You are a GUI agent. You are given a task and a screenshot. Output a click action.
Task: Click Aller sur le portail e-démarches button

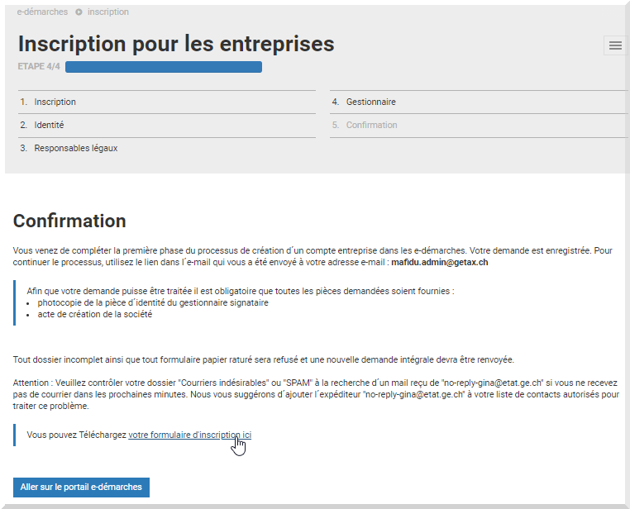click(x=81, y=487)
